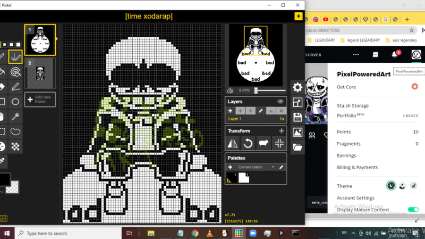
Task: Delete the selected layer with X icon
Action: coord(281,111)
